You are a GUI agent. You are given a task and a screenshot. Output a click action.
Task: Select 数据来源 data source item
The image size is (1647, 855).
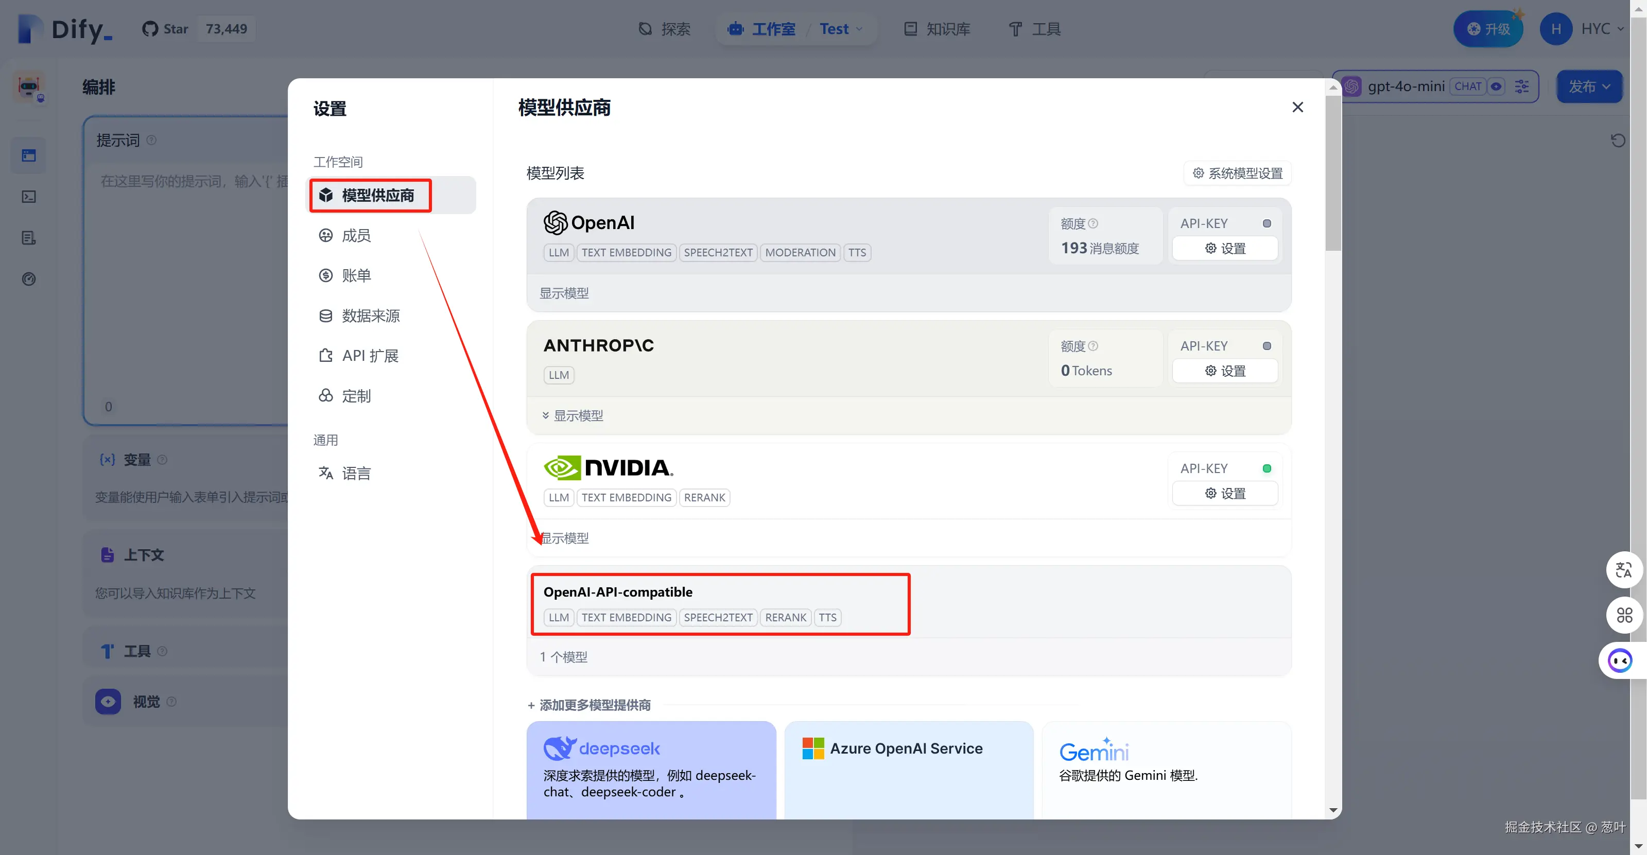point(370,316)
